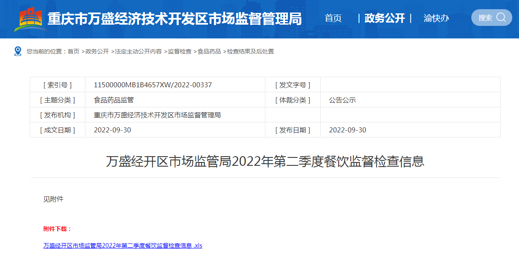Click the [ 发布机构 ] label cell
The image size is (519, 261).
click(x=58, y=115)
